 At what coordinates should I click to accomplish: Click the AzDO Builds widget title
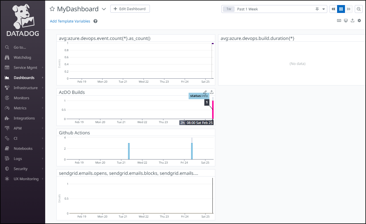click(72, 92)
